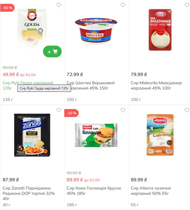The image size is (190, 210).
Task: Open the Zanetti Parmigiano package image
Action: point(32,135)
